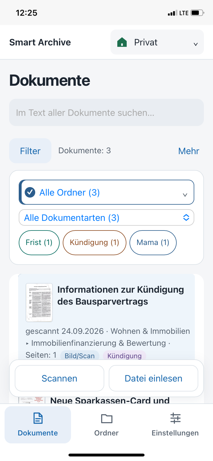Screen dimensions: 213x461
Task: Expand the Alle Ordner (3) selector
Action: (x=106, y=192)
